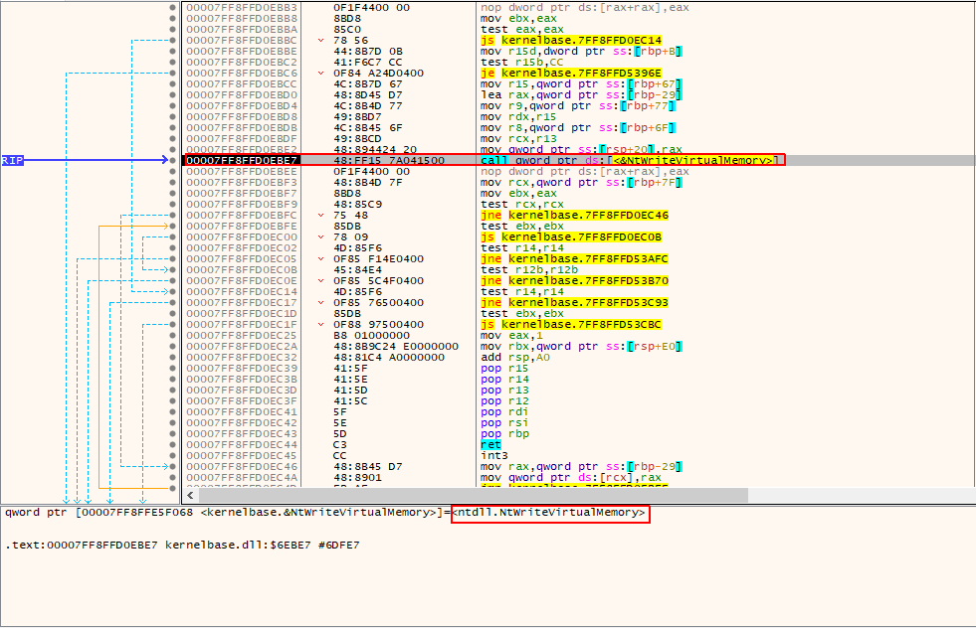Click jump chevron beside bytes 0F88 97500400
The width and height of the screenshot is (976, 628).
pos(320,325)
